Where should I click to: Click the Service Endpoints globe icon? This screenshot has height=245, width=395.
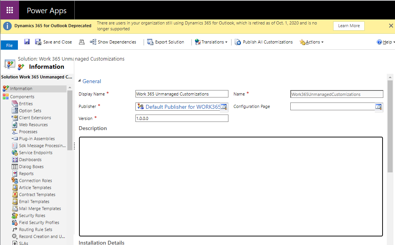pyautogui.click(x=15, y=153)
